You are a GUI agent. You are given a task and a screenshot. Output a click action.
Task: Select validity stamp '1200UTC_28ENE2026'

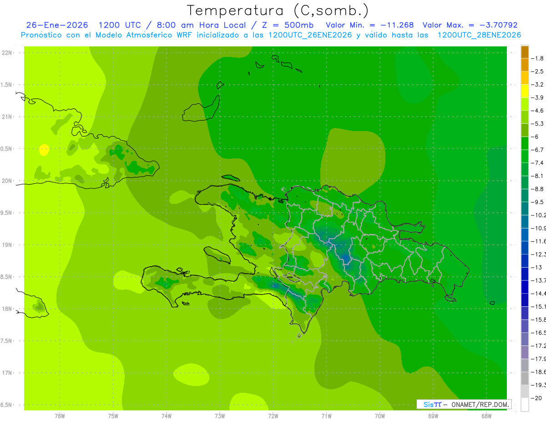click(479, 35)
